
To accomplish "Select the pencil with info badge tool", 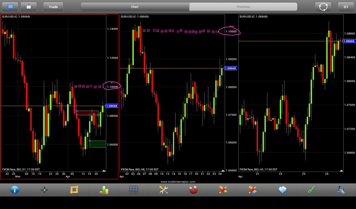I will point(252,190).
